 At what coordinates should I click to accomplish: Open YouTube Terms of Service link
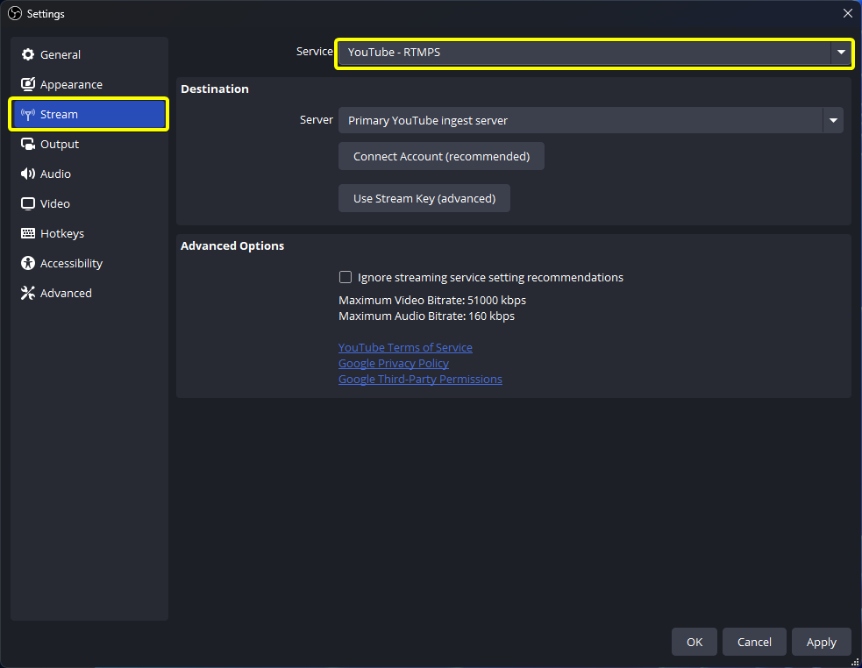[x=405, y=347]
